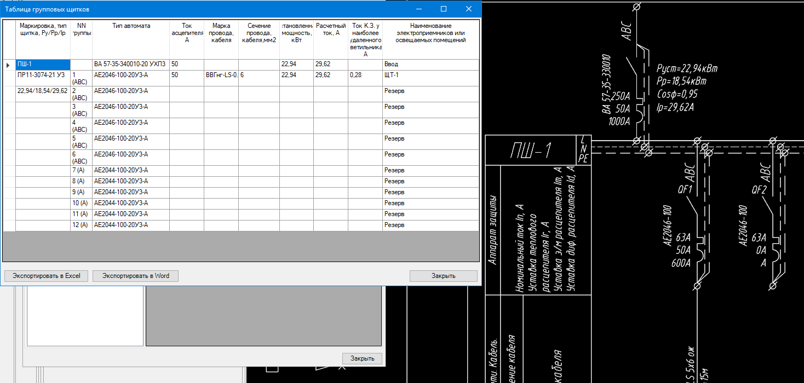Click Экспортировать в Word button

tap(135, 276)
